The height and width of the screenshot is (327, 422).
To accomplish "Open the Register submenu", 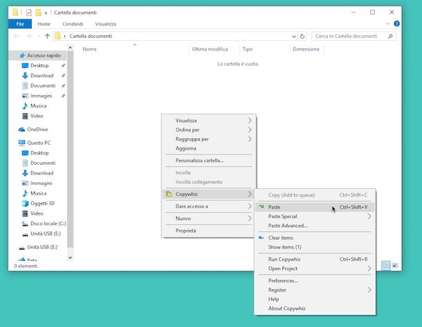I will [x=315, y=290].
